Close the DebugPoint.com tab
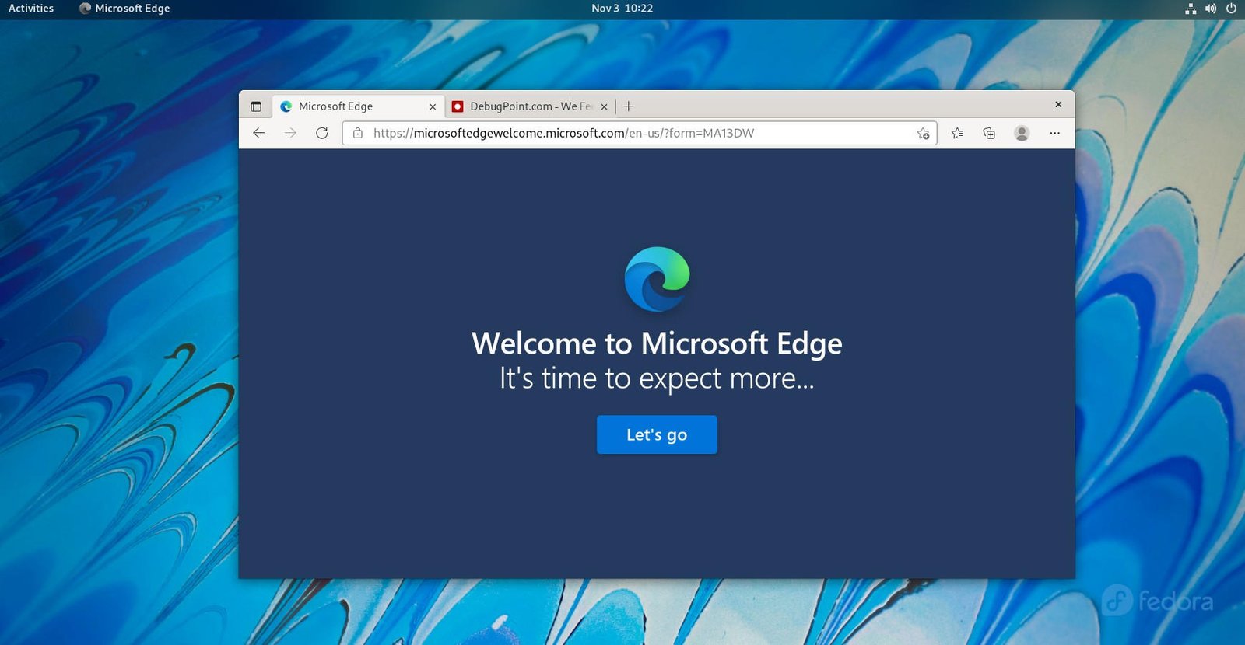Screen dimensions: 1245x645 point(604,107)
